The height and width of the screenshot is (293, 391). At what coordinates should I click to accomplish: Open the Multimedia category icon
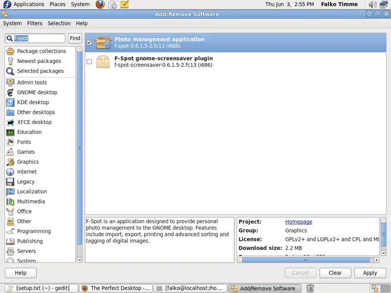pos(10,202)
